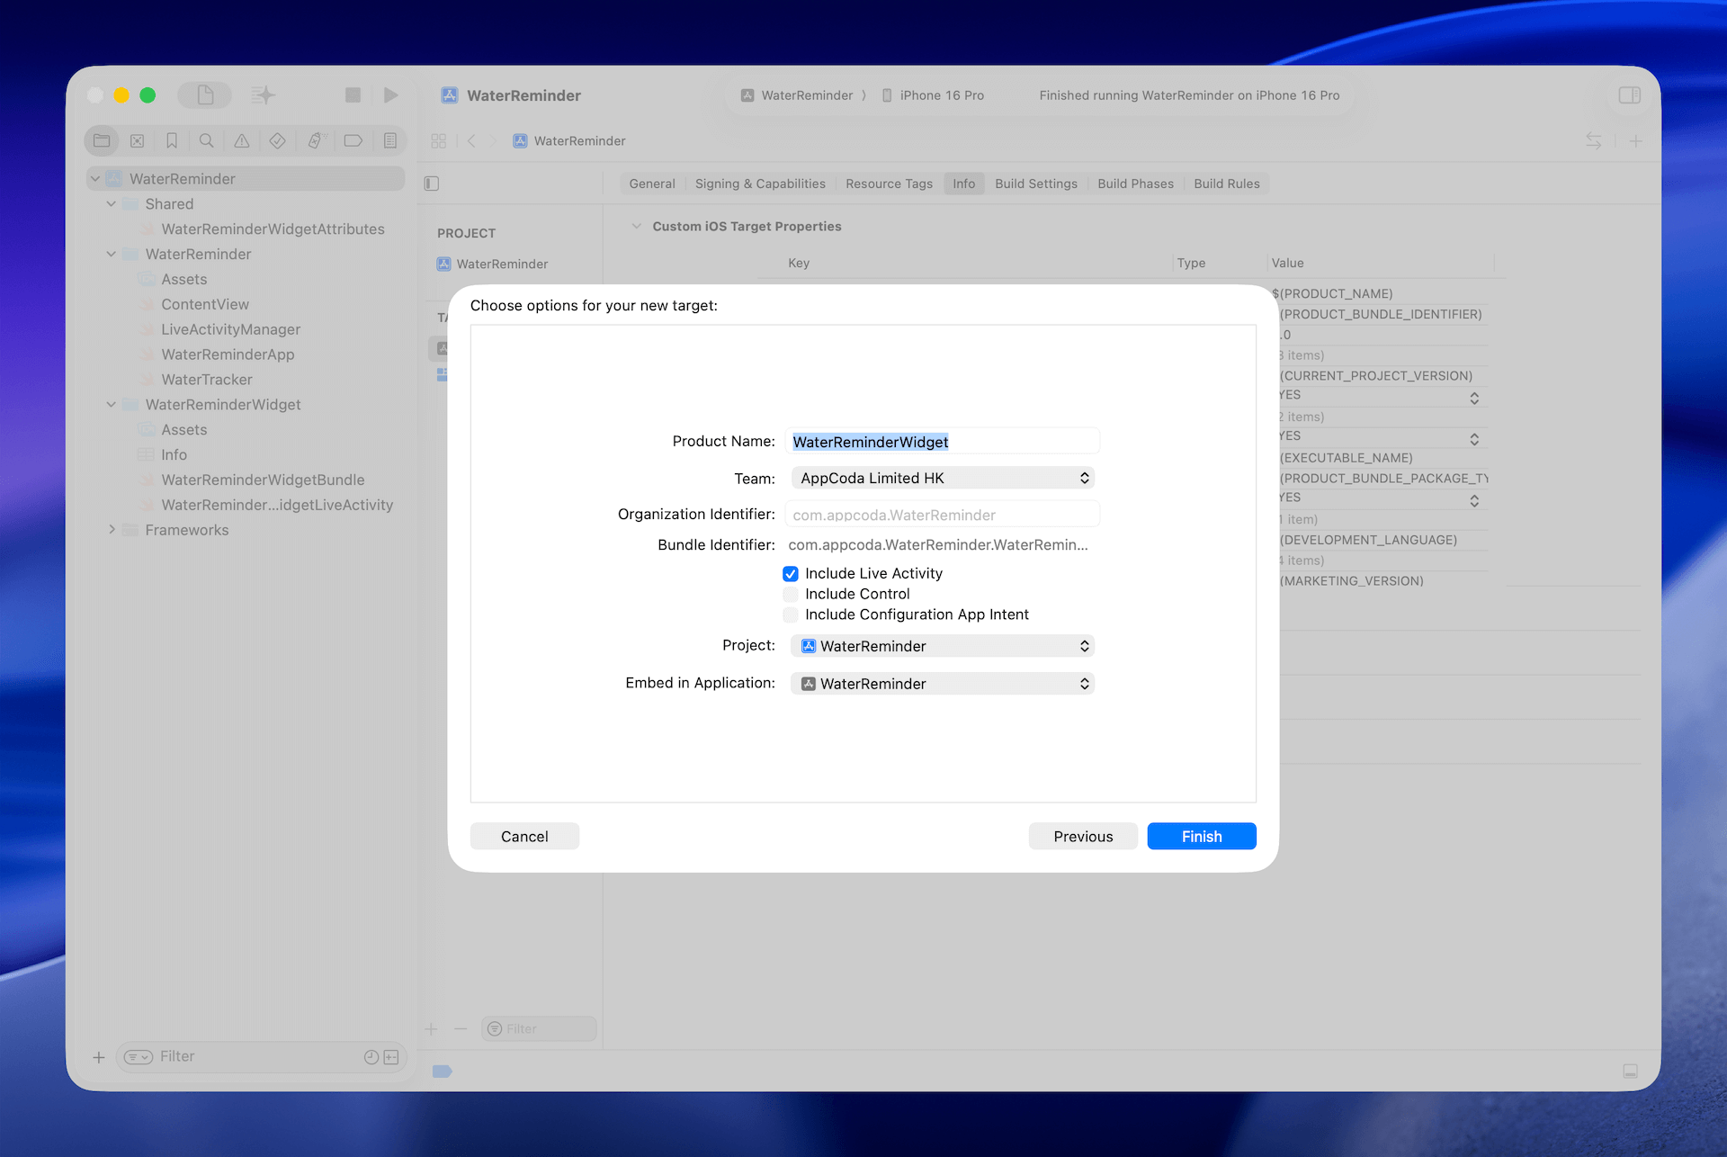Viewport: 1727px width, 1157px height.
Task: Click the Stop square button
Action: coord(353,95)
